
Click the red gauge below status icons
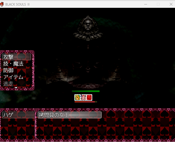(x=86, y=102)
